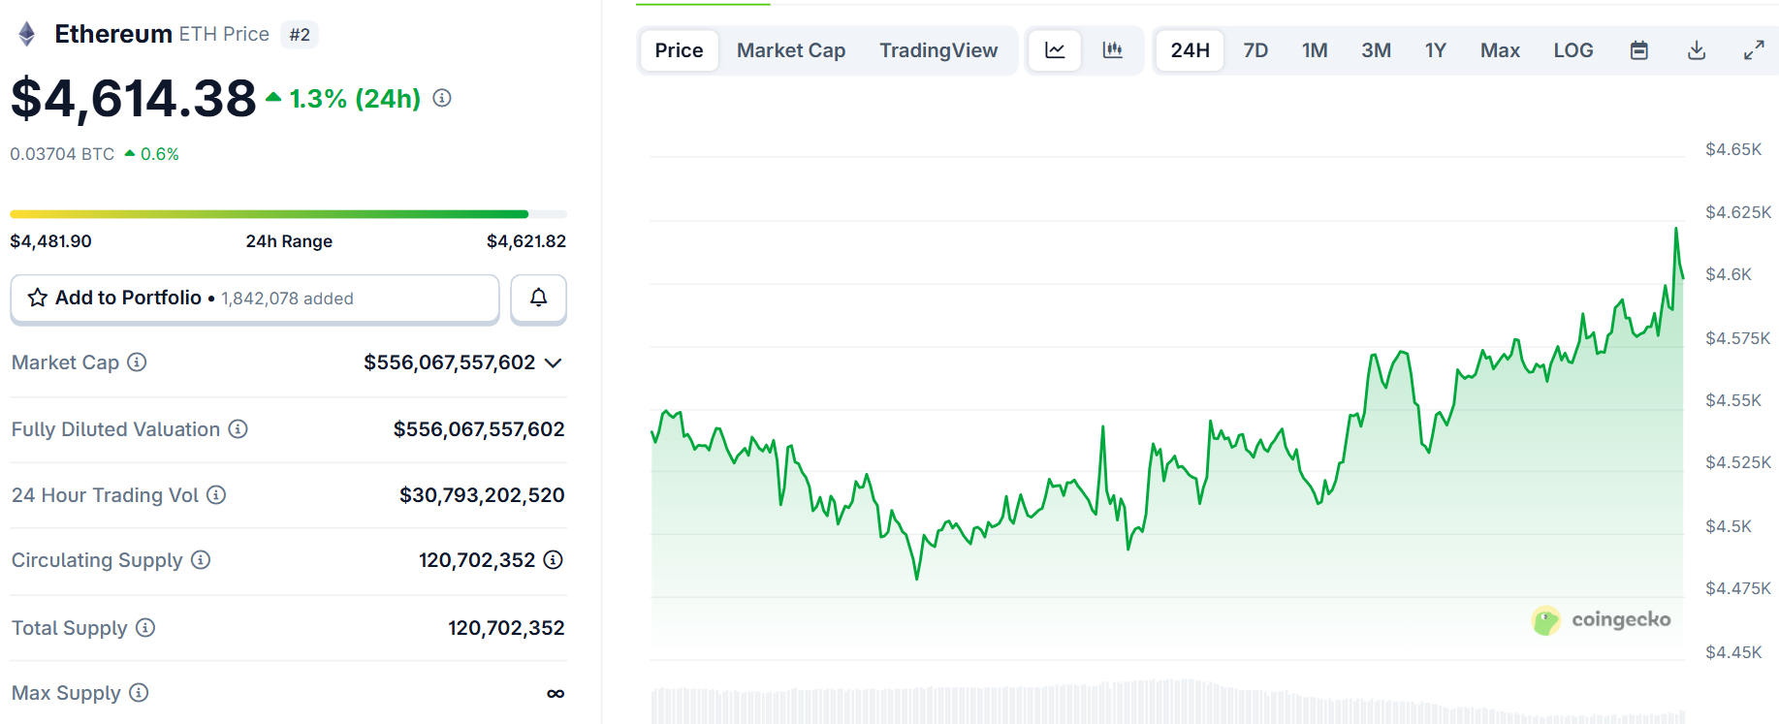Click the Total Supply 120,702,352 value
Viewport: 1779px width, 724px height.
[506, 628]
